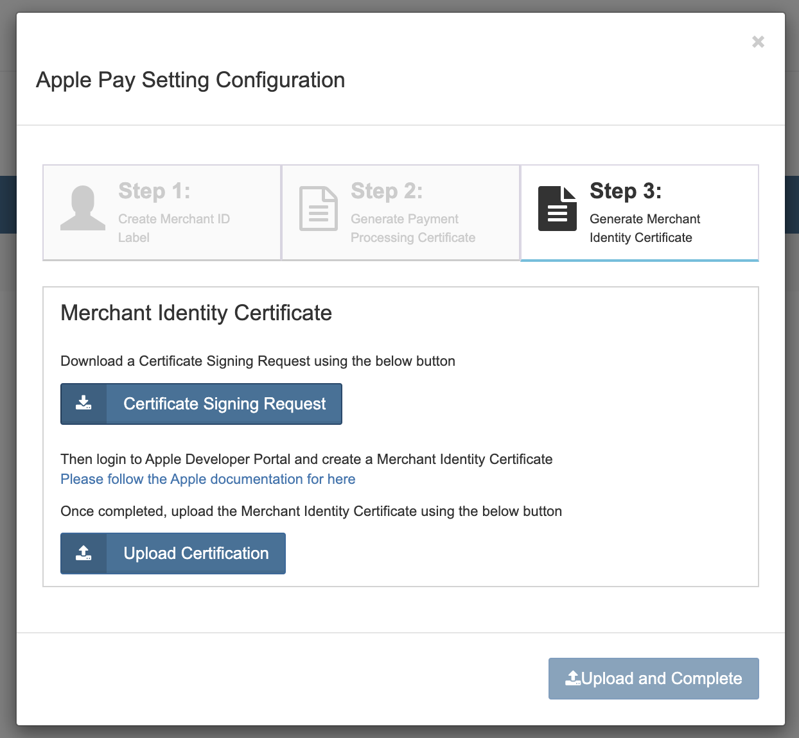Select the Step 3: Generate Merchant Identity Certificate tab
Viewport: 799px width, 738px height.
(639, 212)
